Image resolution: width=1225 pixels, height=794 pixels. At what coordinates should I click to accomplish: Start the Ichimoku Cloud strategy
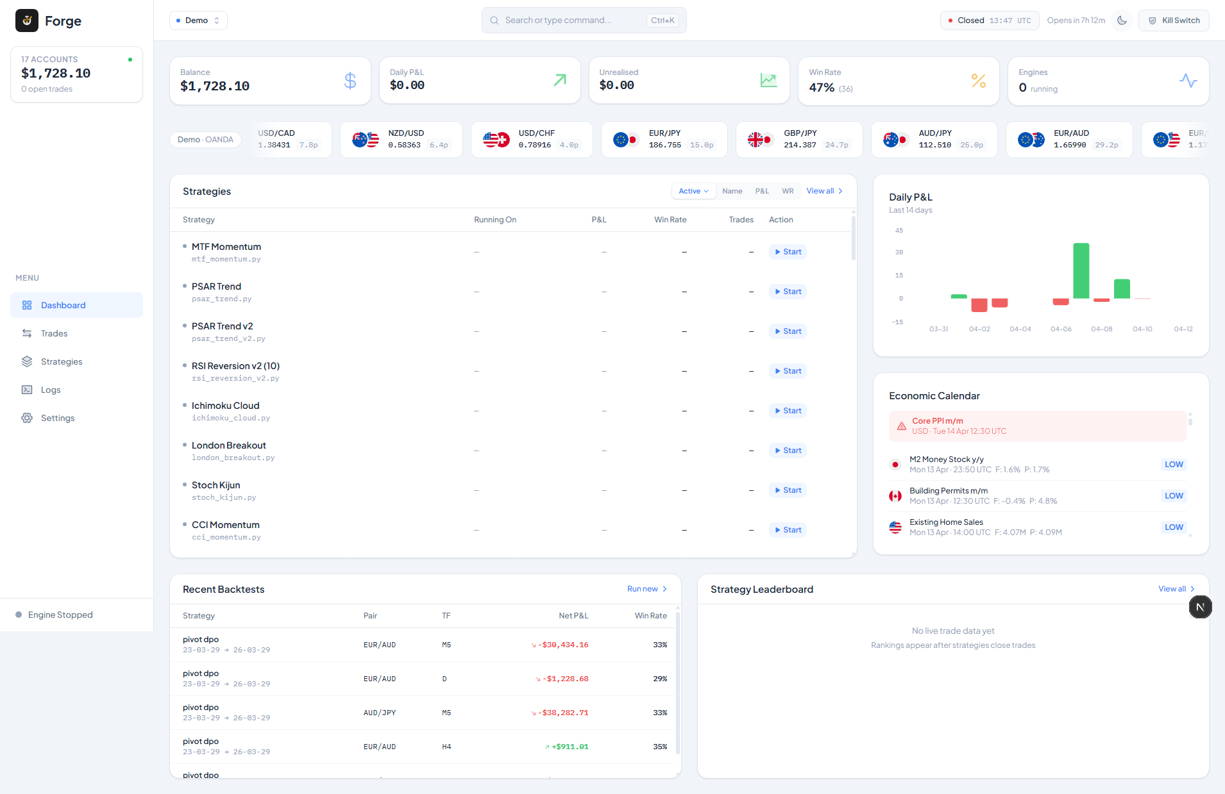tap(788, 411)
